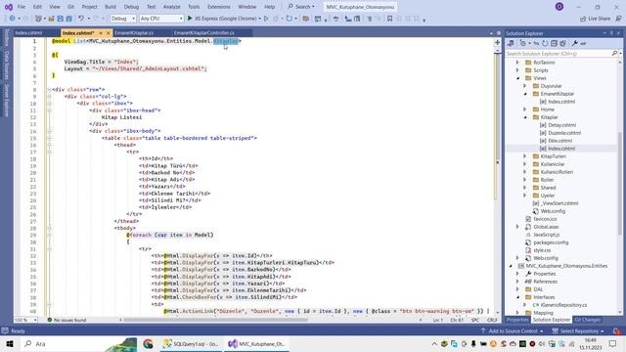The image size is (626, 352).
Task: Open the user account avatar icon
Action: coord(559,7)
